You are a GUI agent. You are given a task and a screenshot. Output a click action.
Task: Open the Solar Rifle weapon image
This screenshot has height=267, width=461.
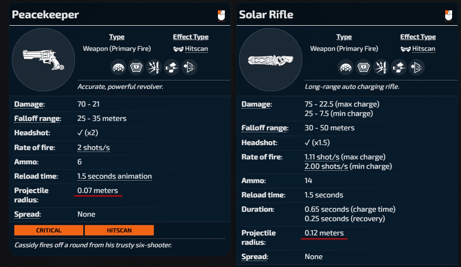[271, 60]
